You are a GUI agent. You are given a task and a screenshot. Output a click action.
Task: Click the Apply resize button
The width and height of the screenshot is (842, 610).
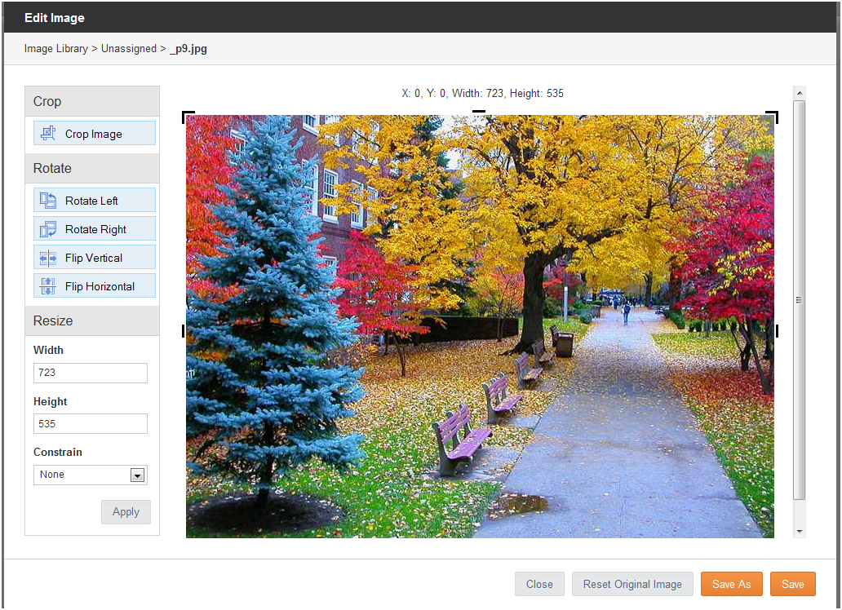click(126, 512)
